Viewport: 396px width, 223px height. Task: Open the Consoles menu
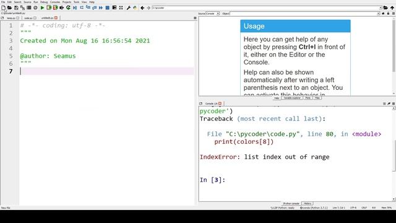55,2
